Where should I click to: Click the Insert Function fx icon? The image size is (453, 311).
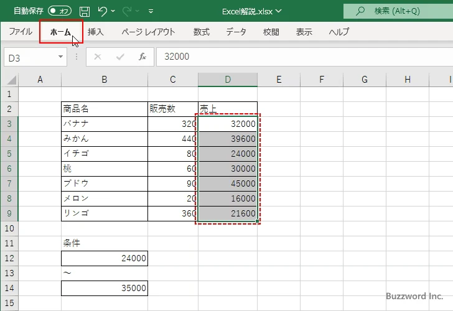point(142,57)
